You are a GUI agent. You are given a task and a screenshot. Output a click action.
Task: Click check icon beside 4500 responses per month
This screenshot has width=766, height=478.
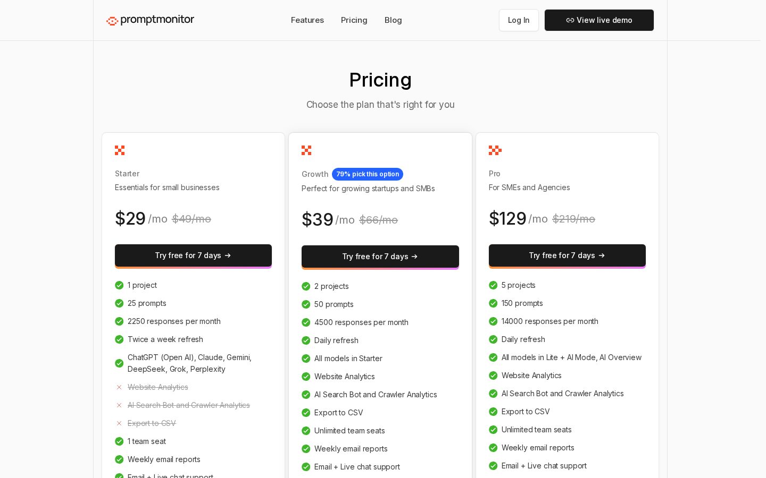[x=306, y=322]
